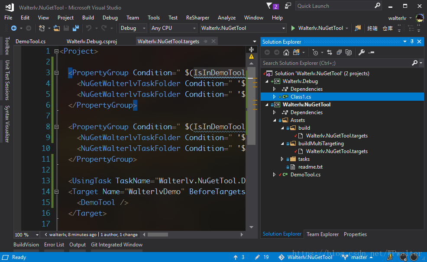Click the 仓库 toolbar button
427x262 pixels.
tap(388, 28)
